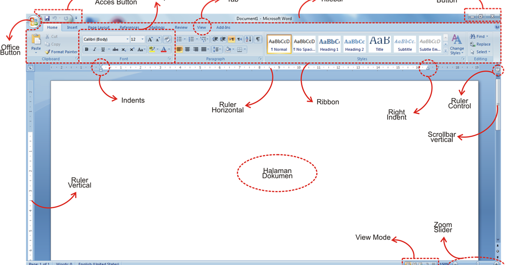
Task: Open the Font dialog launcher
Action: click(x=170, y=59)
